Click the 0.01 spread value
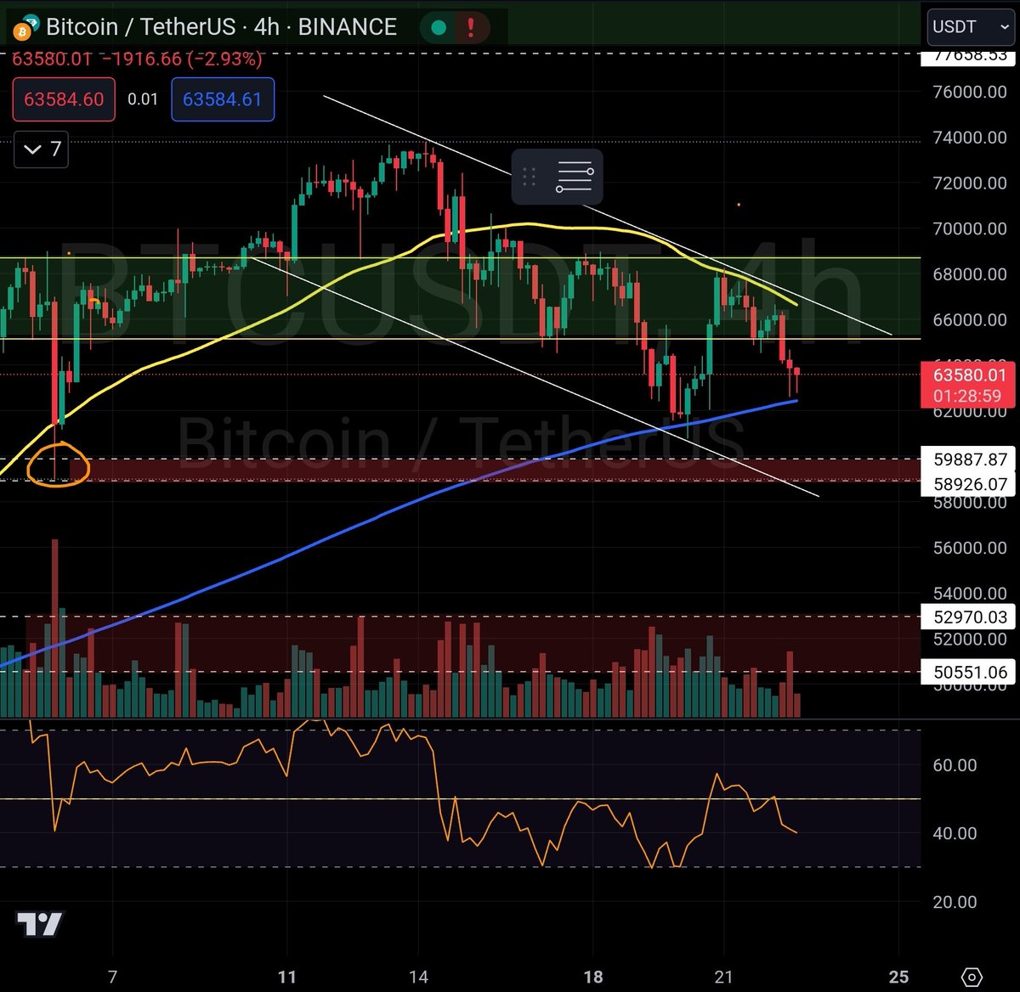1020x992 pixels. (x=143, y=99)
